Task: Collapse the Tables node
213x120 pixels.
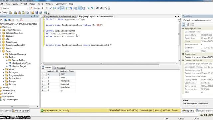Action: (x=4, y=57)
